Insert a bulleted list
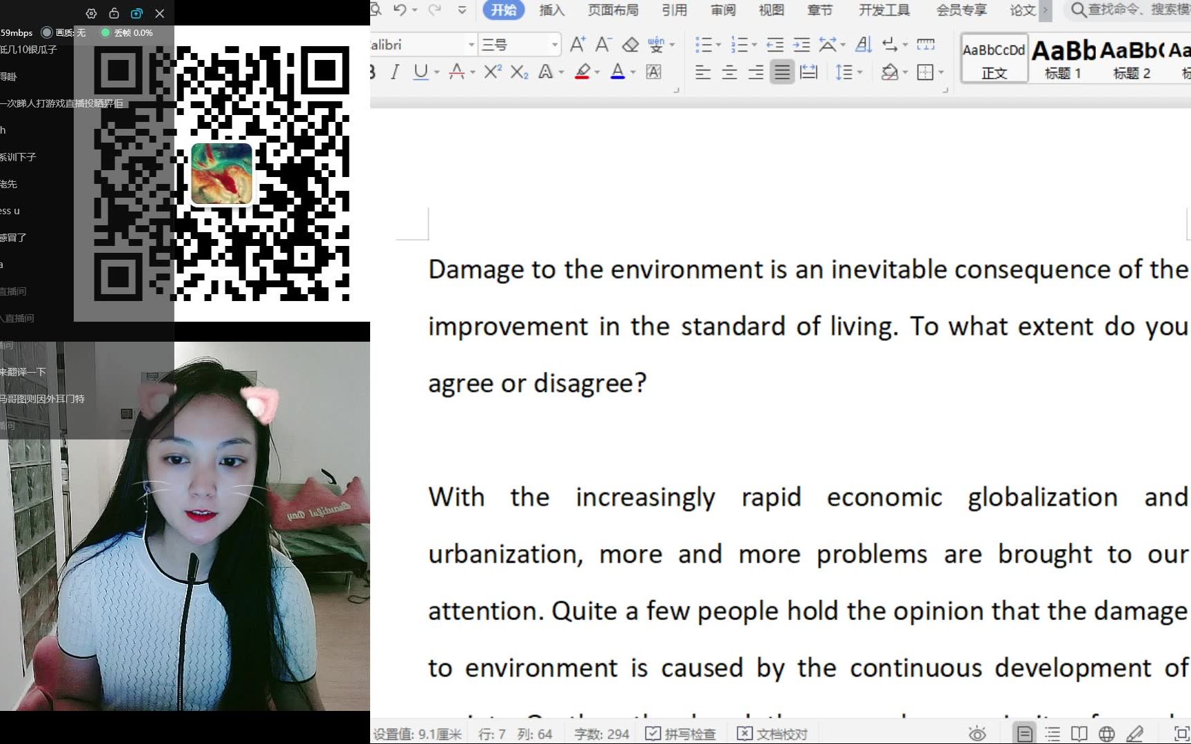 (703, 45)
